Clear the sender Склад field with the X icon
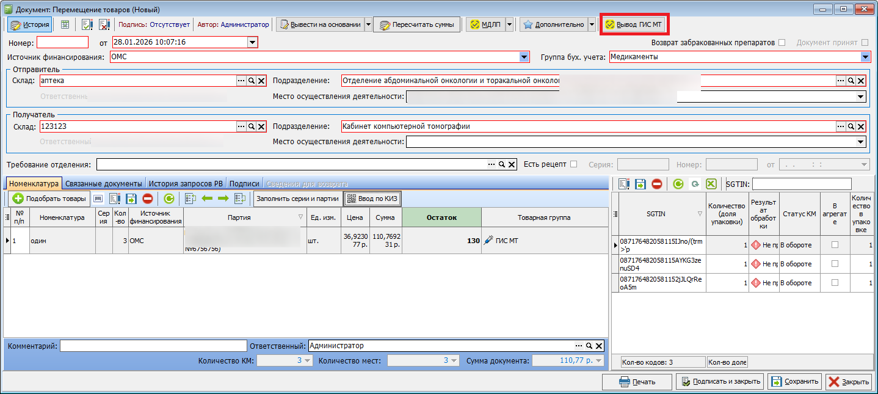Viewport: 878px width, 394px height. 261,81
